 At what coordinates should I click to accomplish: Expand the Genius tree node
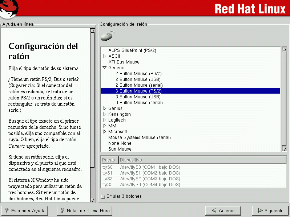coord(104,108)
